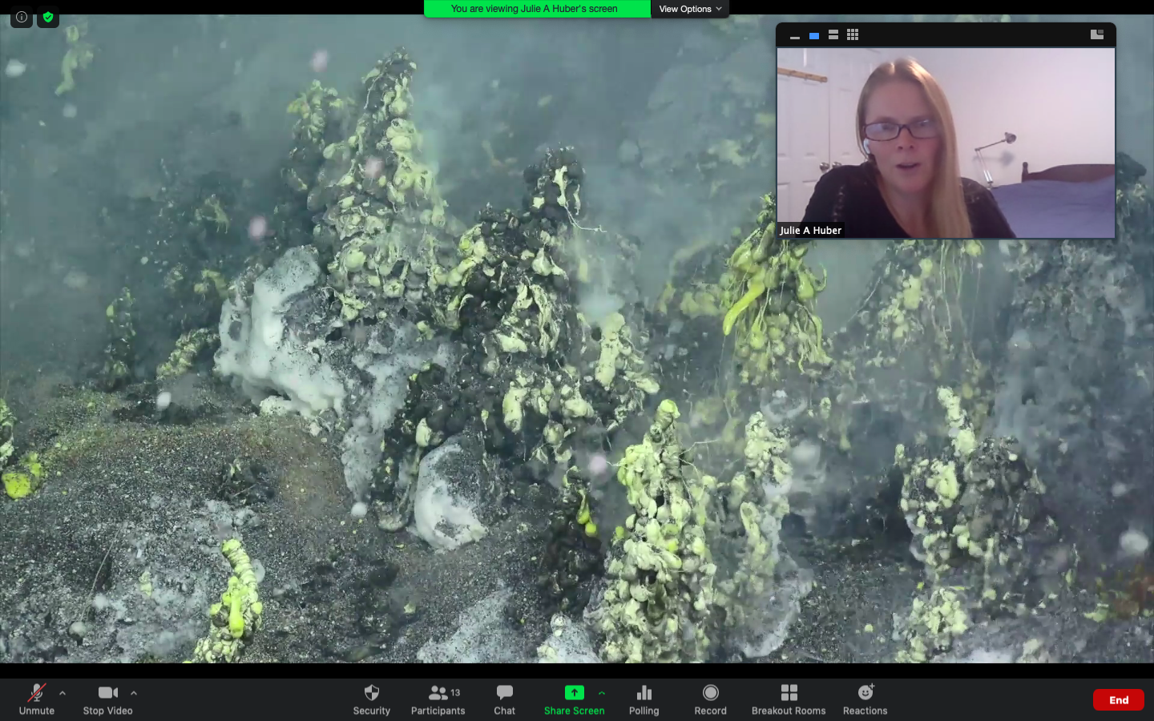Click the exit floating panel icon
Image resolution: width=1154 pixels, height=721 pixels.
[x=1097, y=34]
